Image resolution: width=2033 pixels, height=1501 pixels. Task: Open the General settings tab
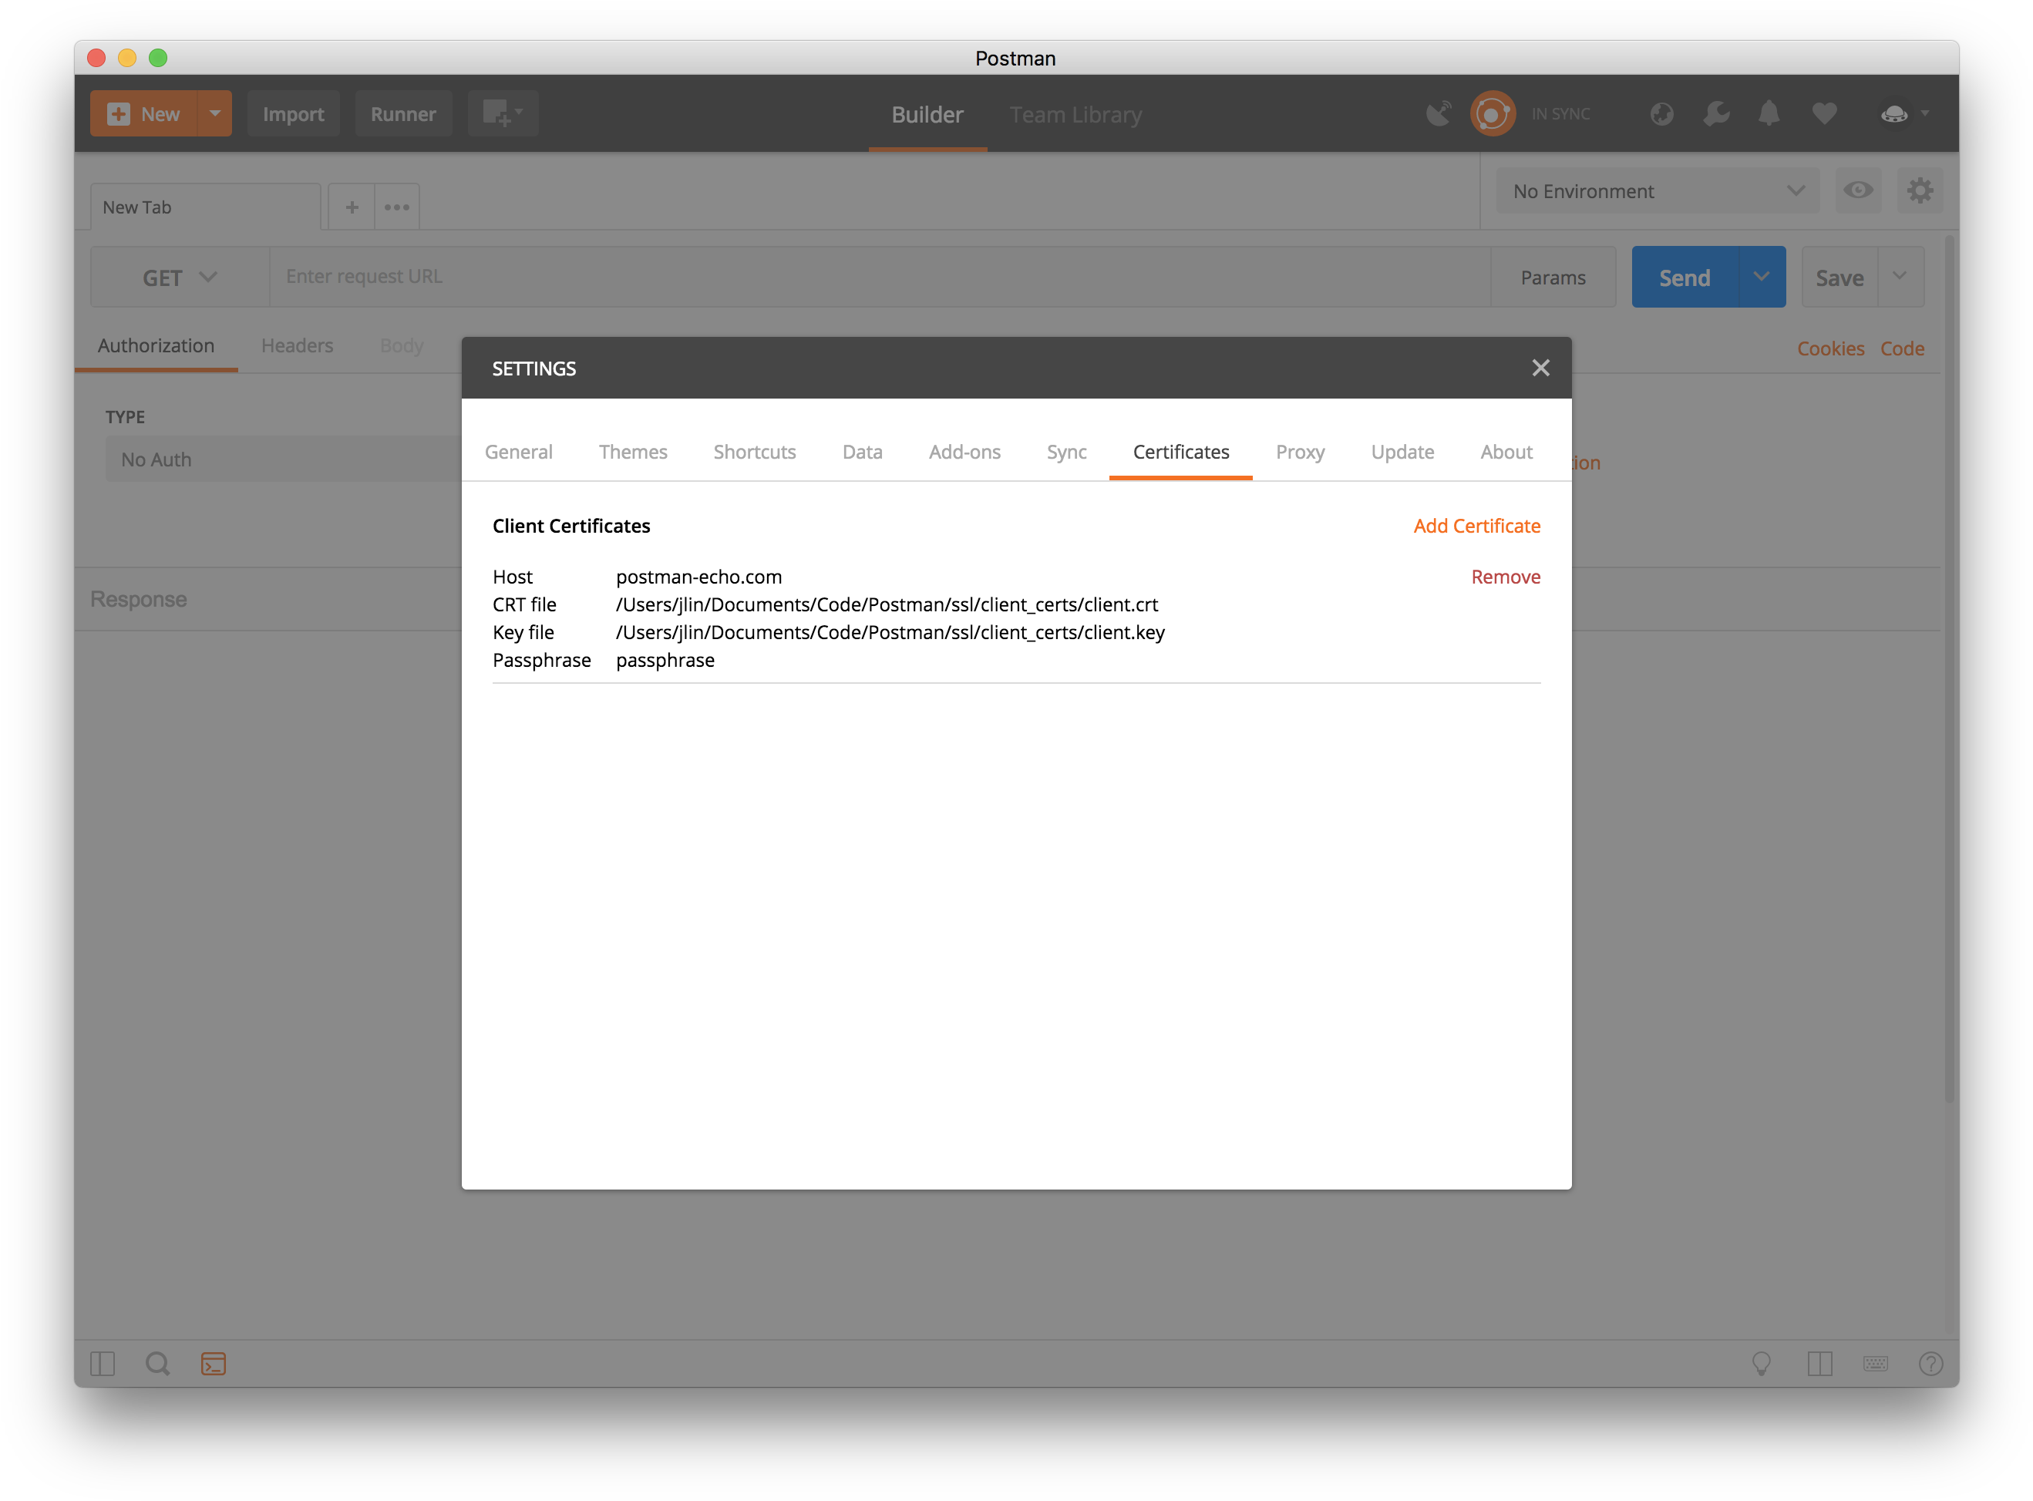point(518,452)
